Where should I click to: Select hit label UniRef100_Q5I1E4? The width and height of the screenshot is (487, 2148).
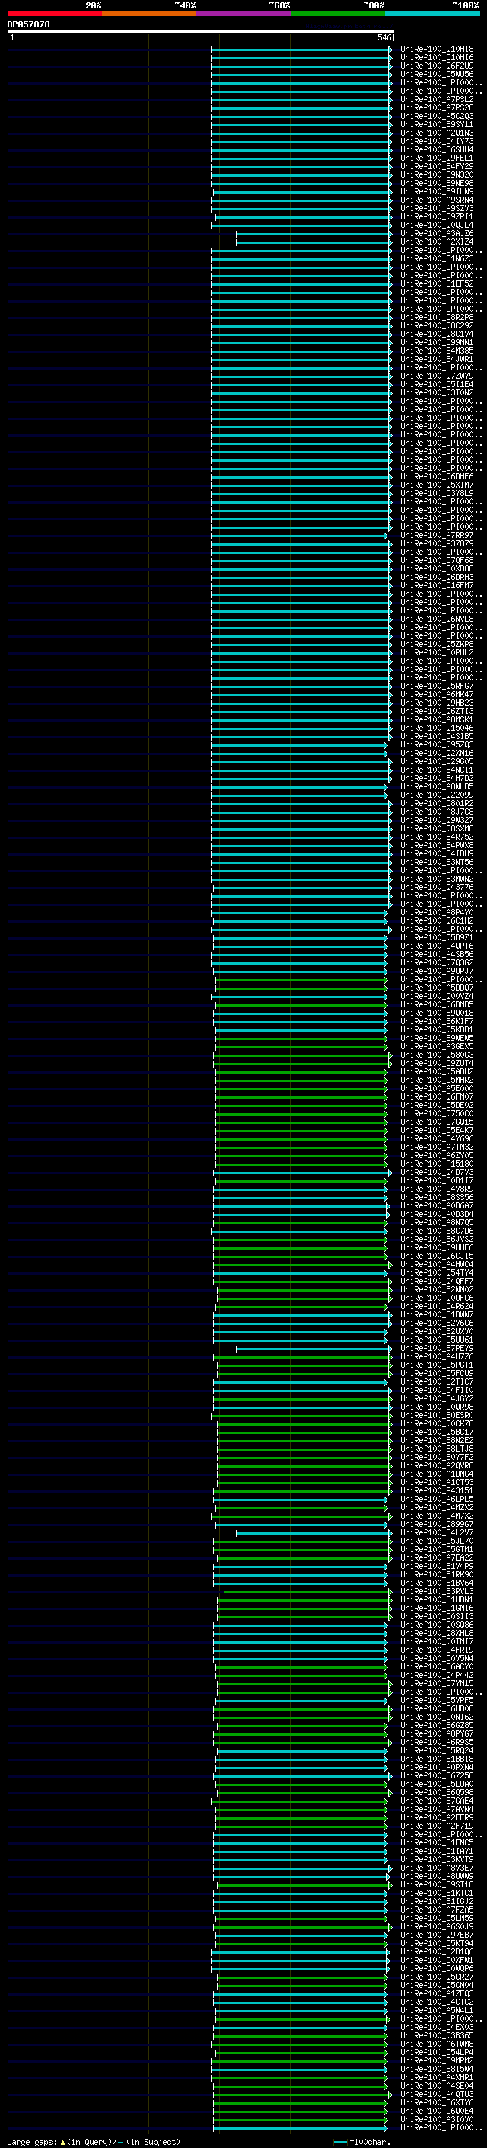tap(437, 384)
